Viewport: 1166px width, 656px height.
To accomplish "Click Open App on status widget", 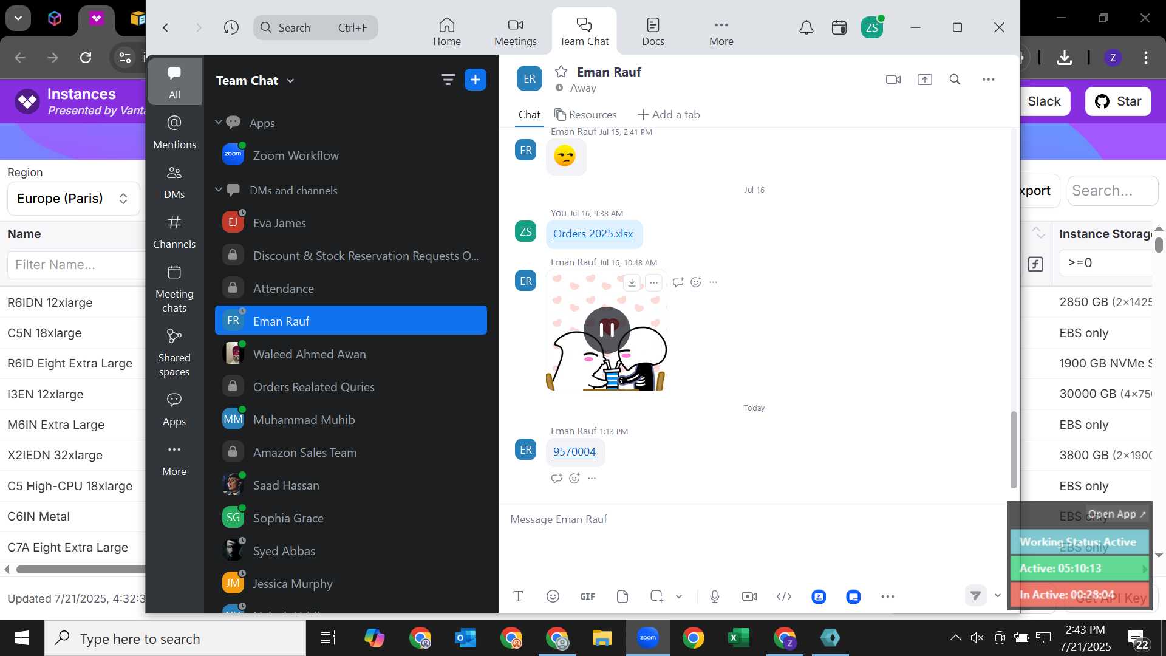I will tap(1116, 514).
